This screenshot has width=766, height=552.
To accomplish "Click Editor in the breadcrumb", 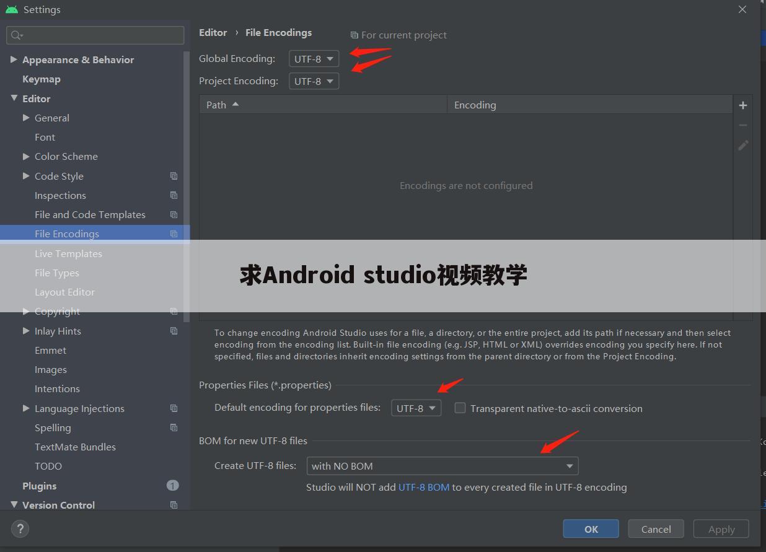I will tap(213, 32).
